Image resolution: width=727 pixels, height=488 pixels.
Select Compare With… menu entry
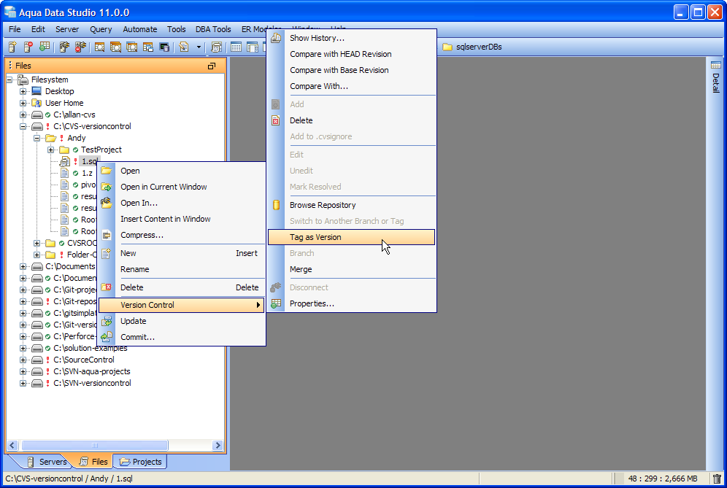(351, 86)
